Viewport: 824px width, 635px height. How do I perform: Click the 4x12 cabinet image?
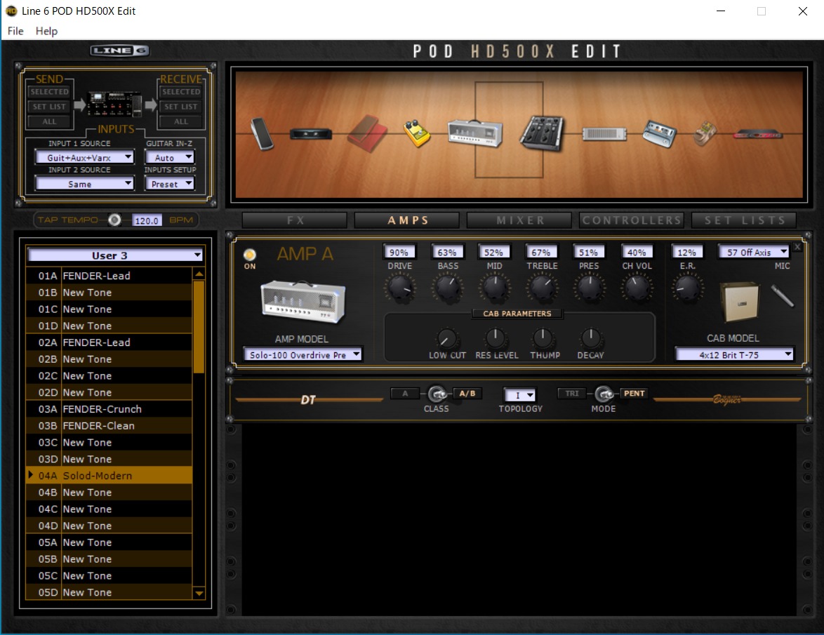[x=740, y=302]
